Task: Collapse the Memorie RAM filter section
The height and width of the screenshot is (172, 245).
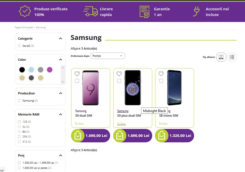Action: point(60,114)
